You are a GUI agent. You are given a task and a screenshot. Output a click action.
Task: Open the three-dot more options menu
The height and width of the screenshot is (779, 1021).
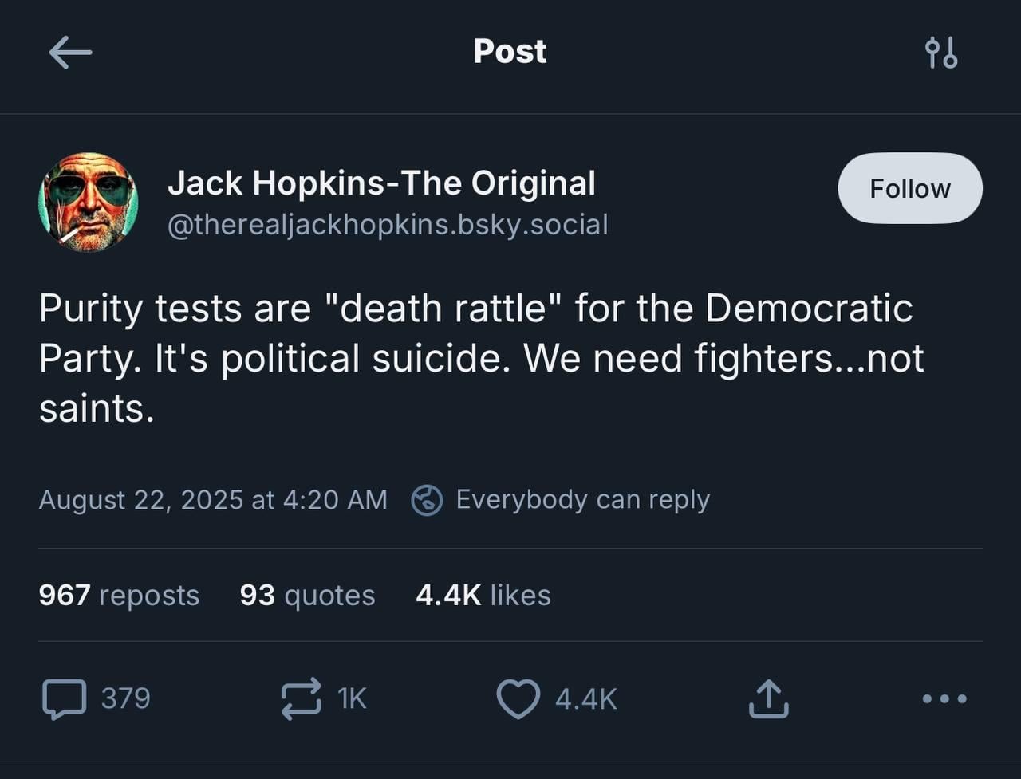point(944,699)
